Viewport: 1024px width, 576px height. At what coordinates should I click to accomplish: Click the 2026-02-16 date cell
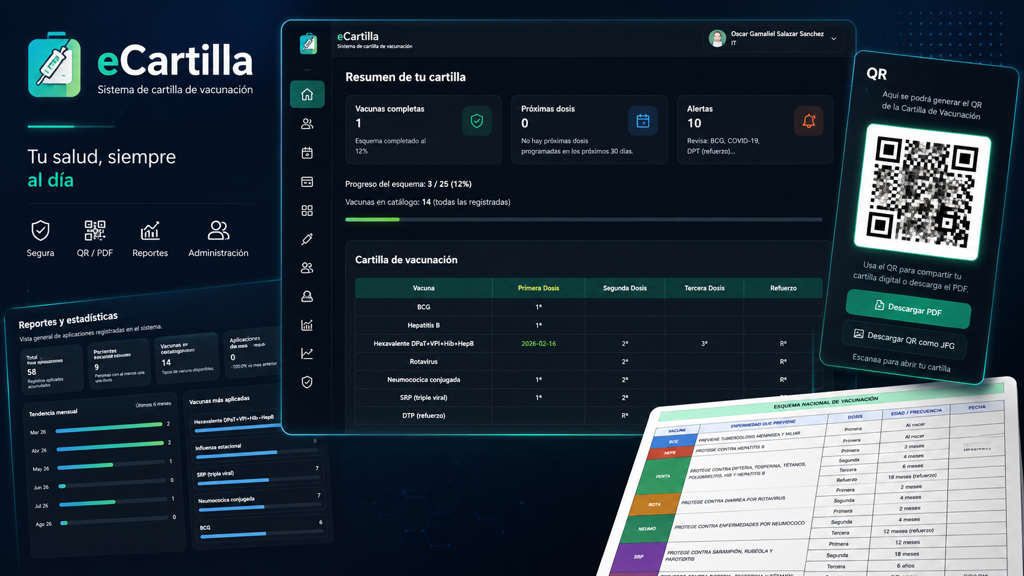coord(538,343)
